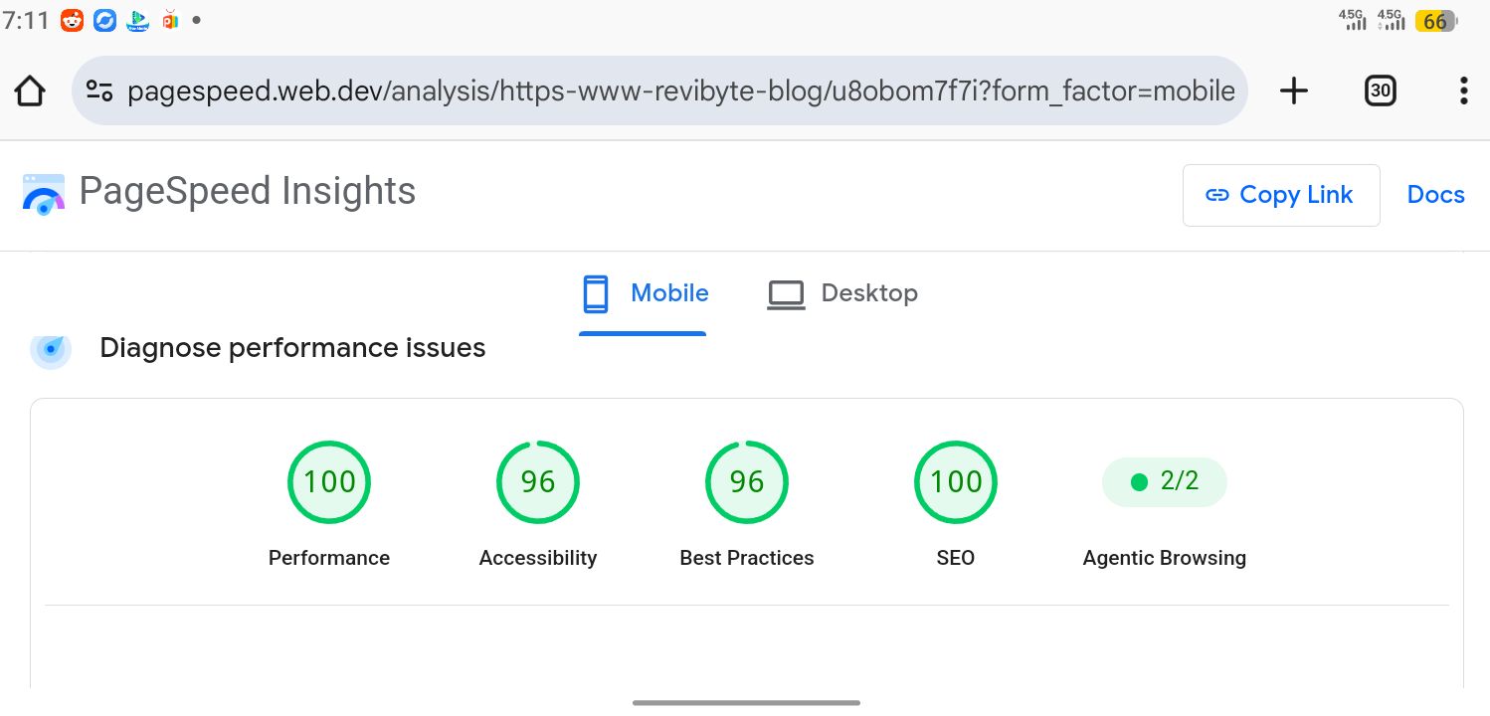The height and width of the screenshot is (716, 1490).
Task: Tap the battery indicator showing 66
Action: 1436,21
